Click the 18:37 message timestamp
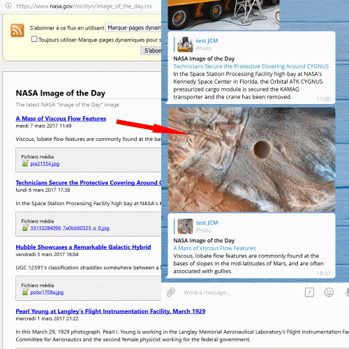The height and width of the screenshot is (349, 349). pos(323,273)
